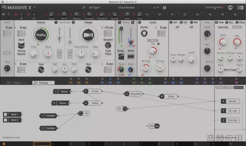Click the X Reverb output block

pyautogui.click(x=230, y=101)
